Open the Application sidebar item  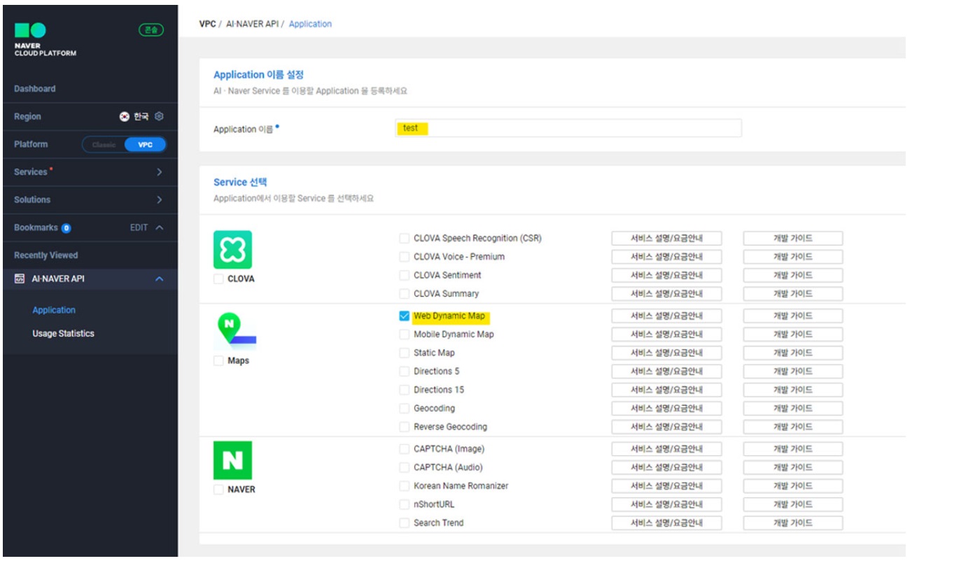click(x=54, y=310)
